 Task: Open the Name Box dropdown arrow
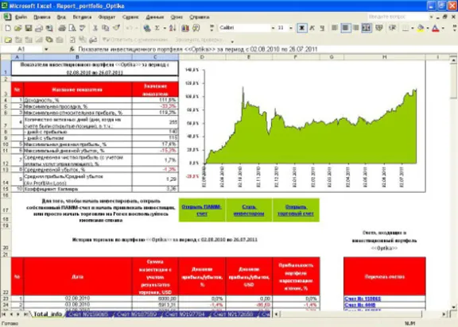point(46,49)
